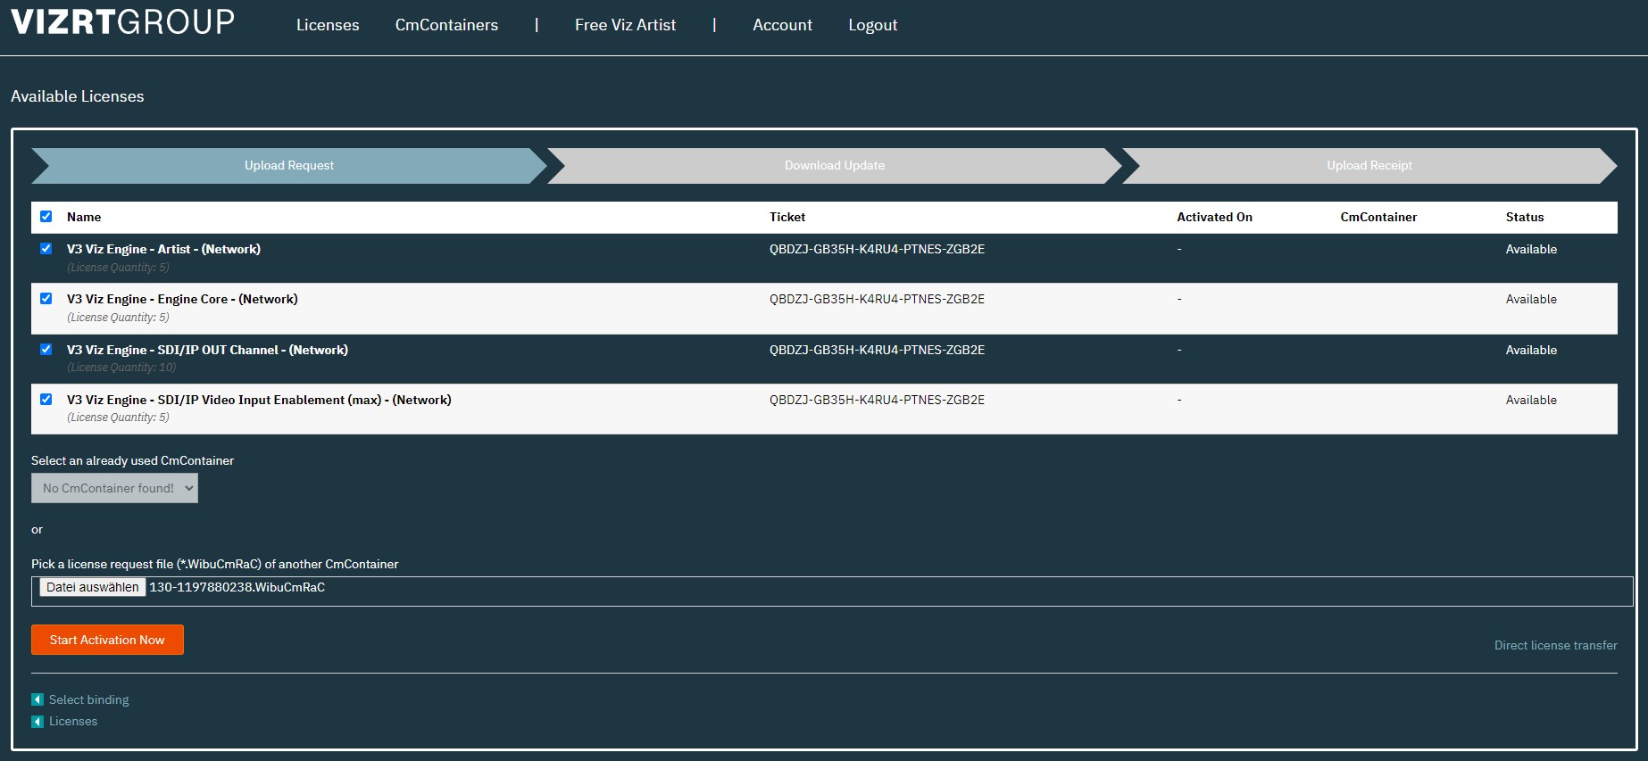Click the CmContainer column header
This screenshot has height=761, width=1648.
pyautogui.click(x=1378, y=217)
